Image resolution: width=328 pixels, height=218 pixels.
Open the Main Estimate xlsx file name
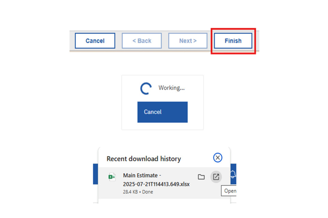point(156,180)
